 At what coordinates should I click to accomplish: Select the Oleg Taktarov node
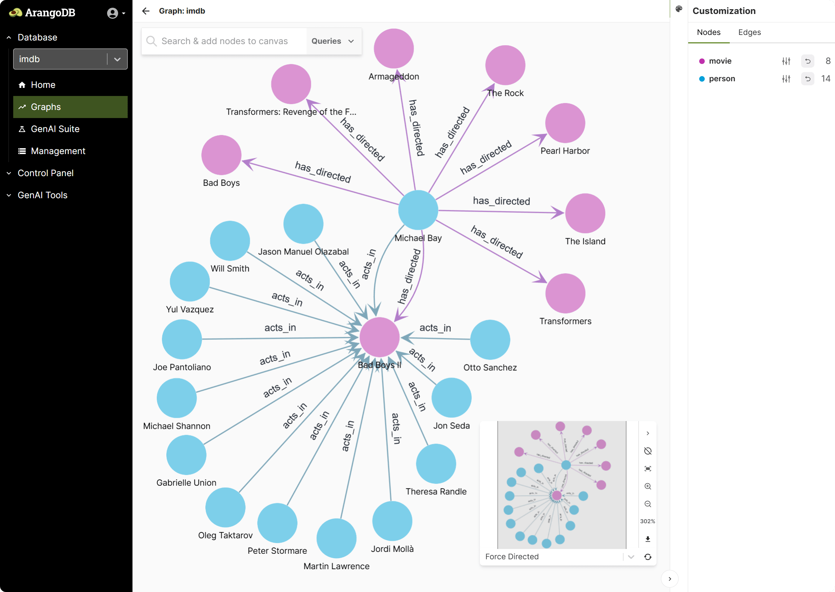(225, 507)
